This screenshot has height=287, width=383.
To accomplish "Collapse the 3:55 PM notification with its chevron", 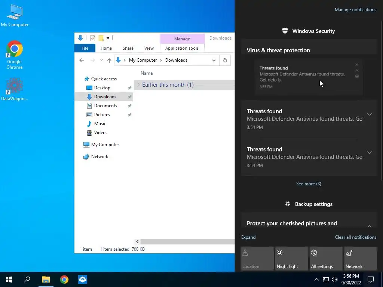I will point(357,71).
